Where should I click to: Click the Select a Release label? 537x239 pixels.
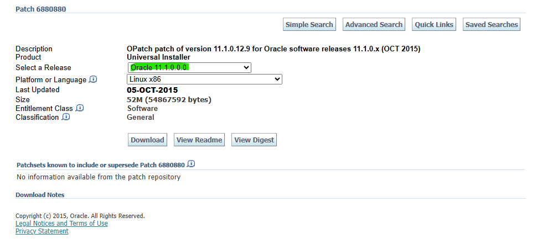pos(43,67)
